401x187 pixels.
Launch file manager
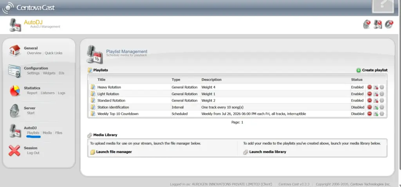(111, 152)
